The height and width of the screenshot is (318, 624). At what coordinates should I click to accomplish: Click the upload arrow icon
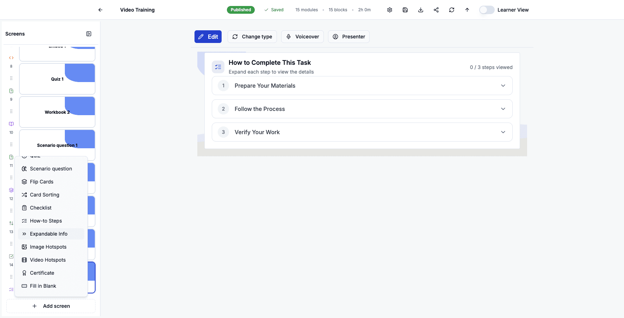click(x=467, y=10)
